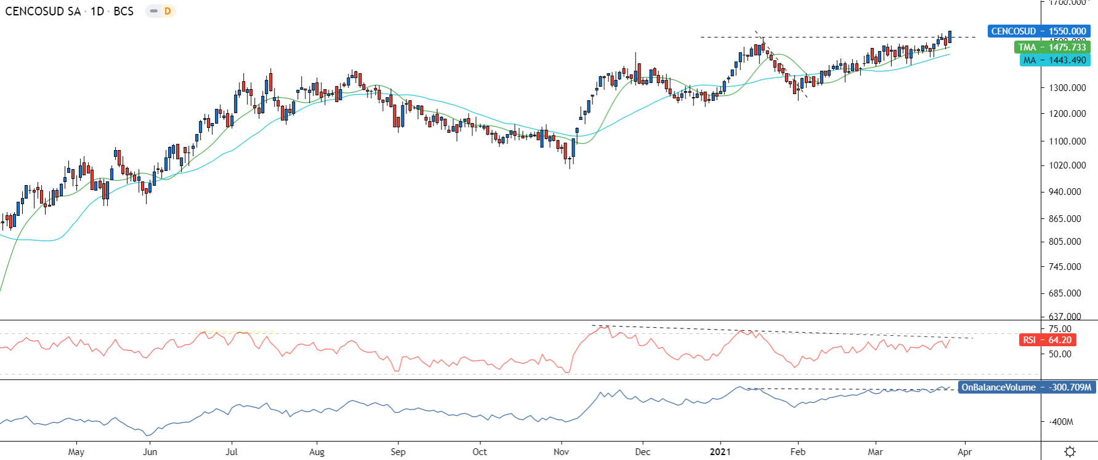Click the Mar label on time axis

pos(876,452)
